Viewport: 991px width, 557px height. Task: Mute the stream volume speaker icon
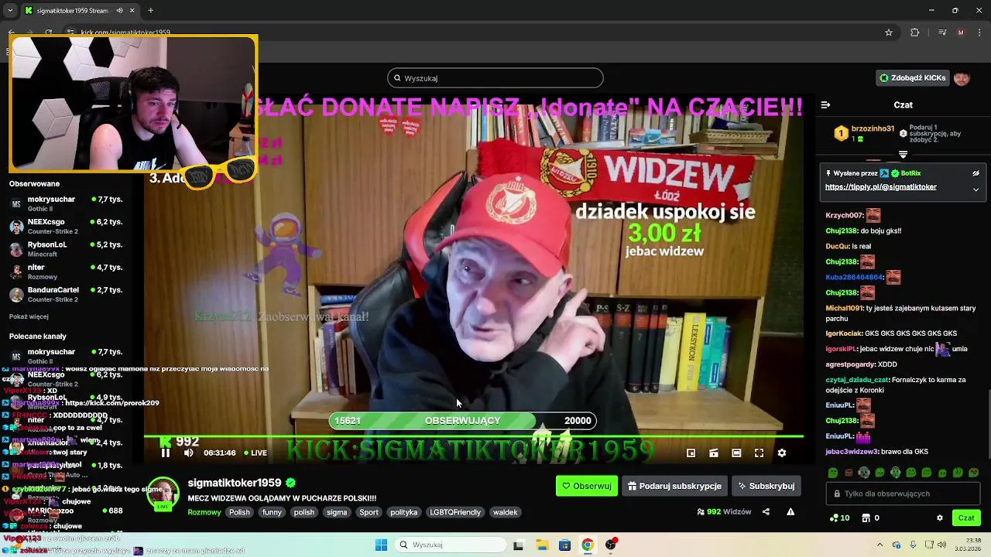pyautogui.click(x=188, y=453)
